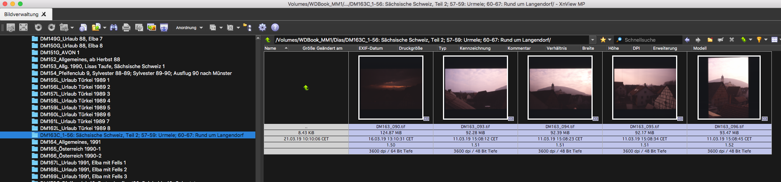The height and width of the screenshot is (182, 781).
Task: Open the image viewer toolbar icon
Action: click(x=11, y=28)
